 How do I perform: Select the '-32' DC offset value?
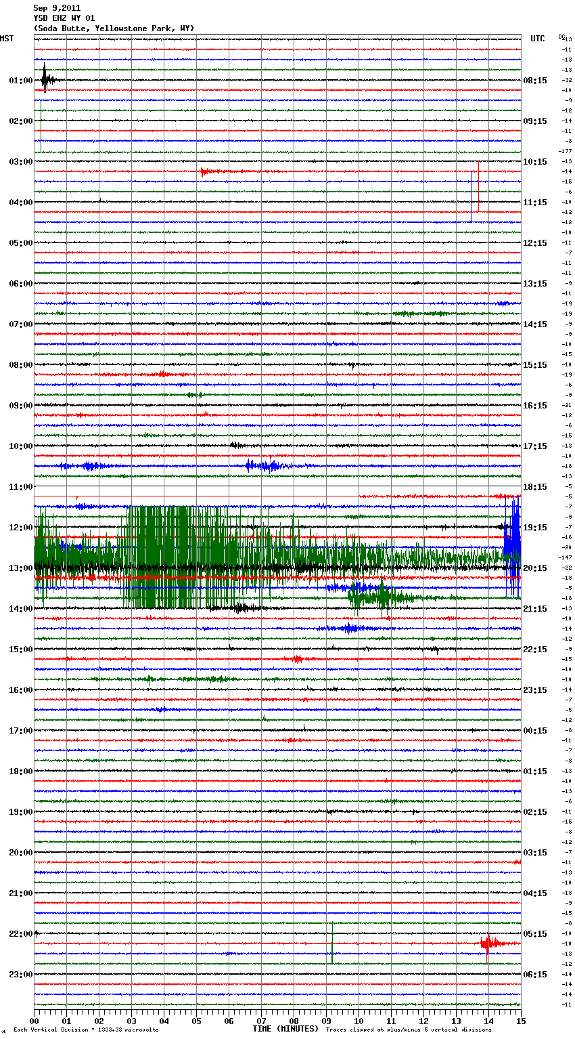coord(568,80)
